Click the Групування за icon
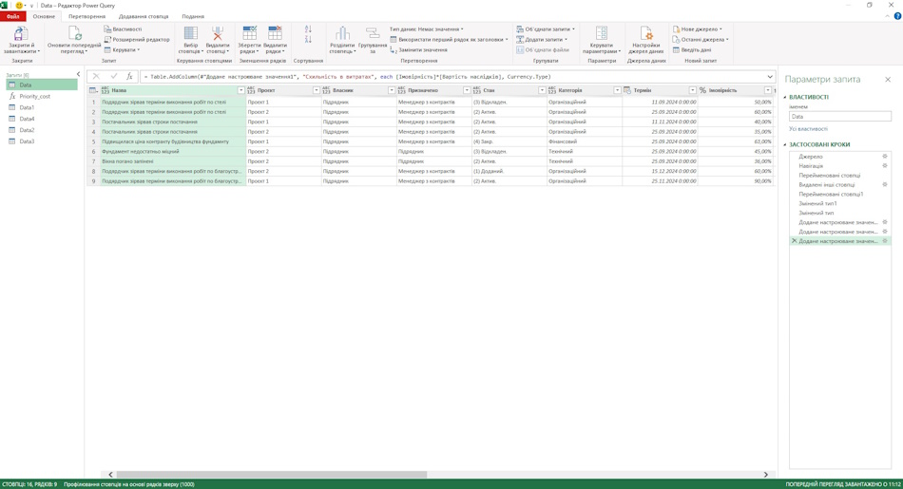This screenshot has height=489, width=903. (x=372, y=33)
